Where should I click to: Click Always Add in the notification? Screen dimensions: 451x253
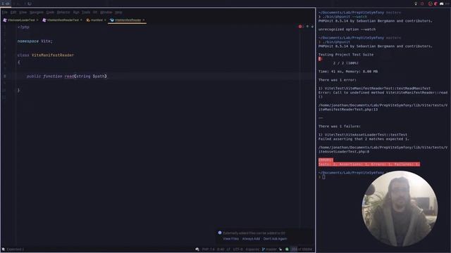(x=251, y=239)
